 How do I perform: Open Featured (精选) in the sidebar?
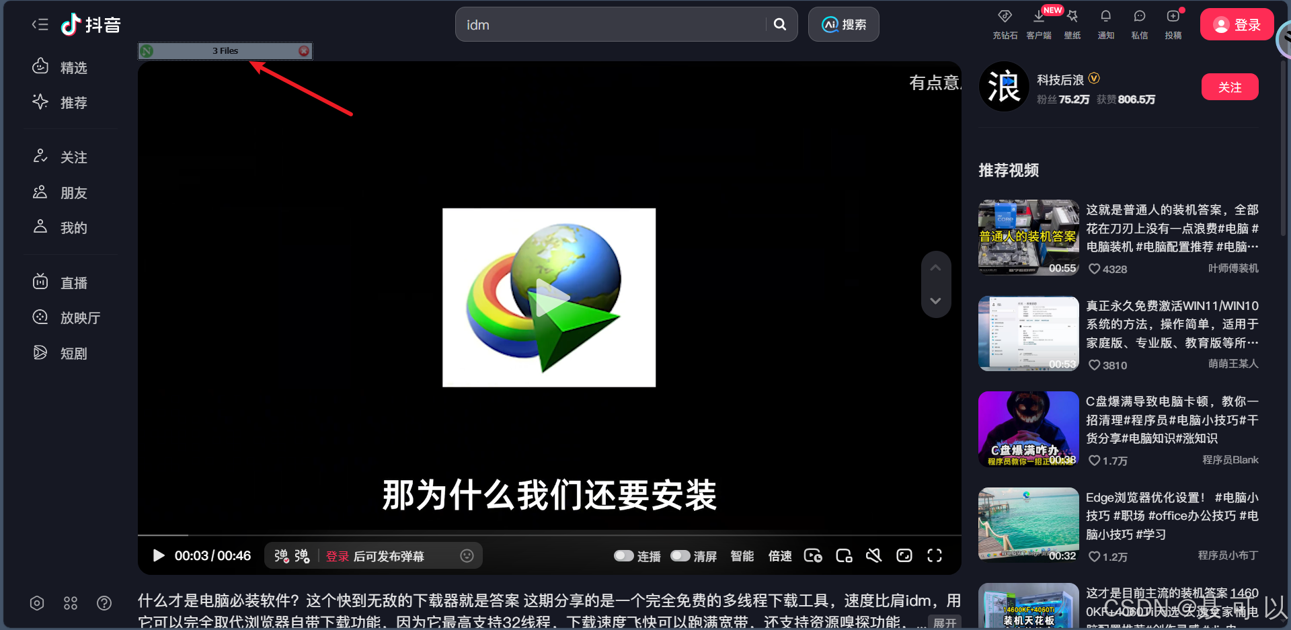point(61,67)
